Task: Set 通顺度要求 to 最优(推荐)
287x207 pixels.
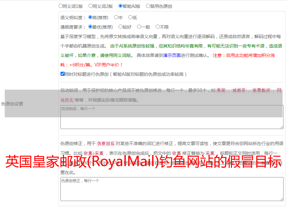Action: pos(90,27)
